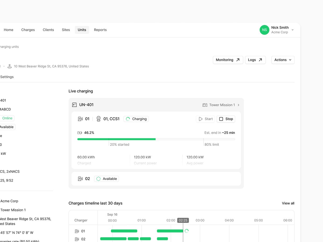Click the UN-401 unit icon
Screen dimensions: 323x242
(74, 105)
